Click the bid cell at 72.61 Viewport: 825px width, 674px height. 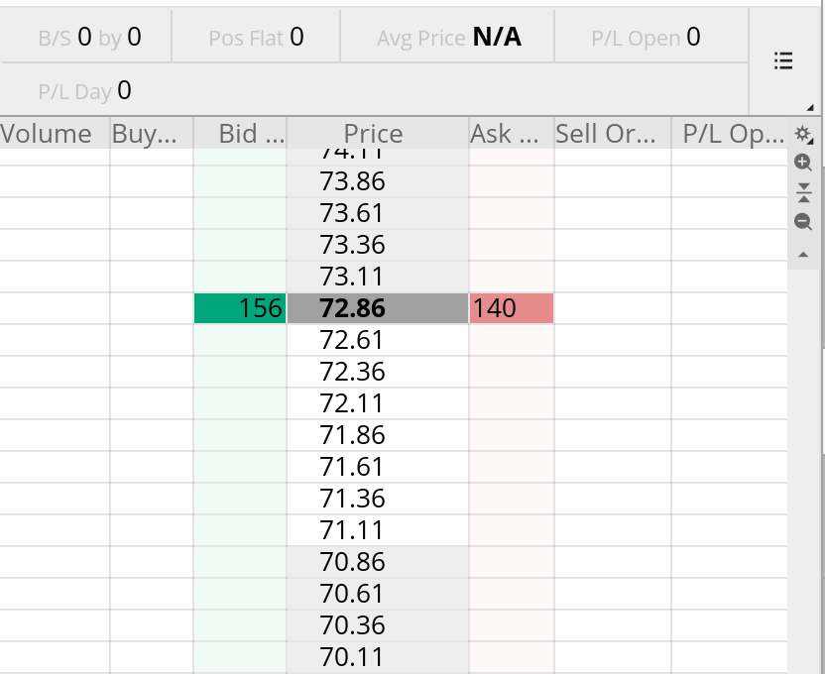(241, 340)
